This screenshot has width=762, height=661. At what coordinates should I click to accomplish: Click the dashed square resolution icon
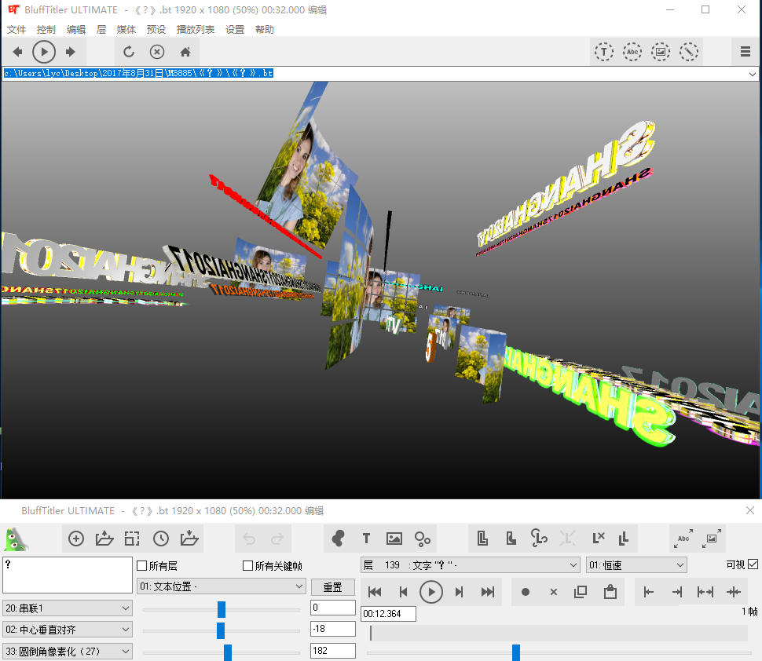coord(132,539)
